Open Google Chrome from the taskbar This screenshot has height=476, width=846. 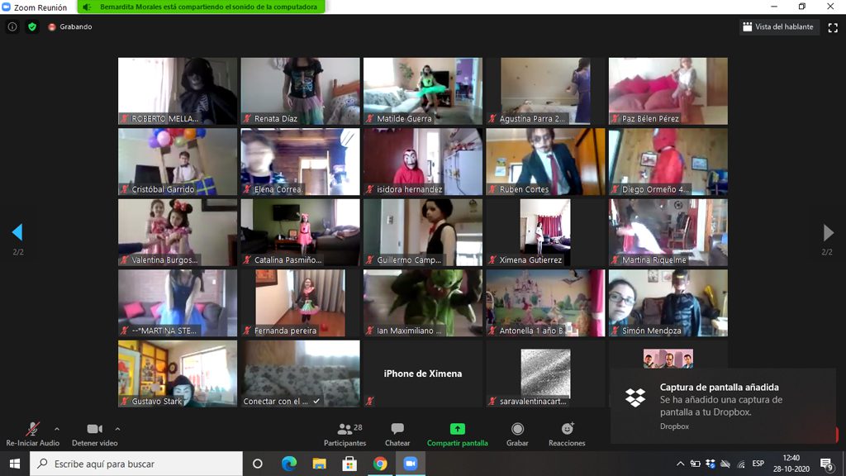[380, 464]
